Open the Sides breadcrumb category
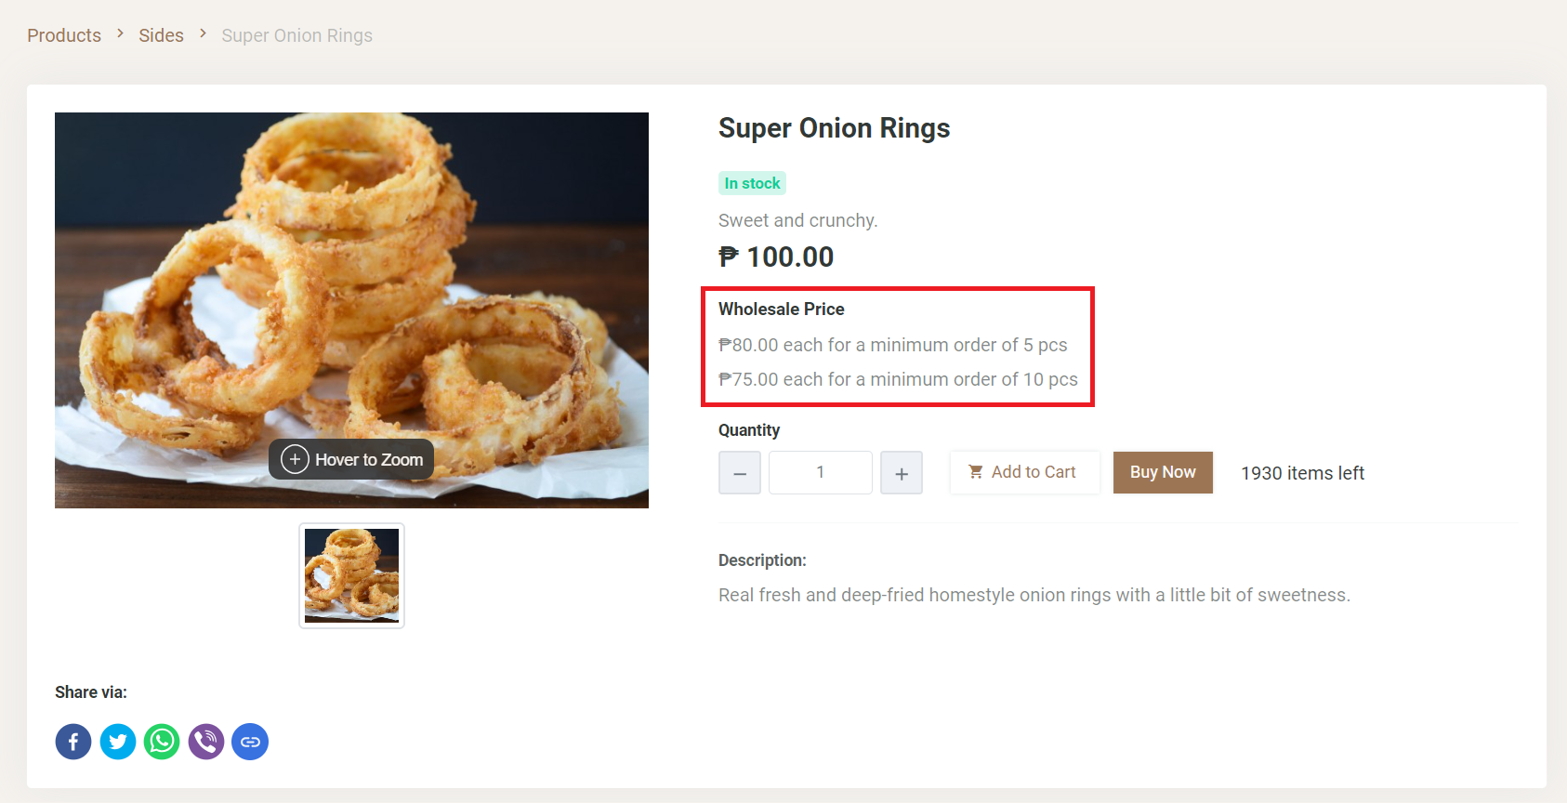 point(162,35)
